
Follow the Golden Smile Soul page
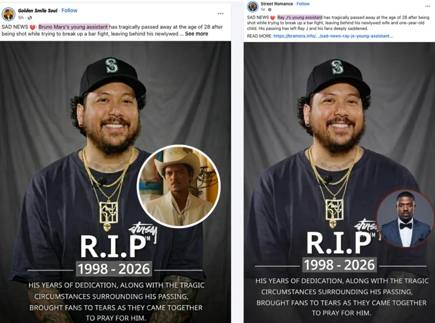pos(69,10)
